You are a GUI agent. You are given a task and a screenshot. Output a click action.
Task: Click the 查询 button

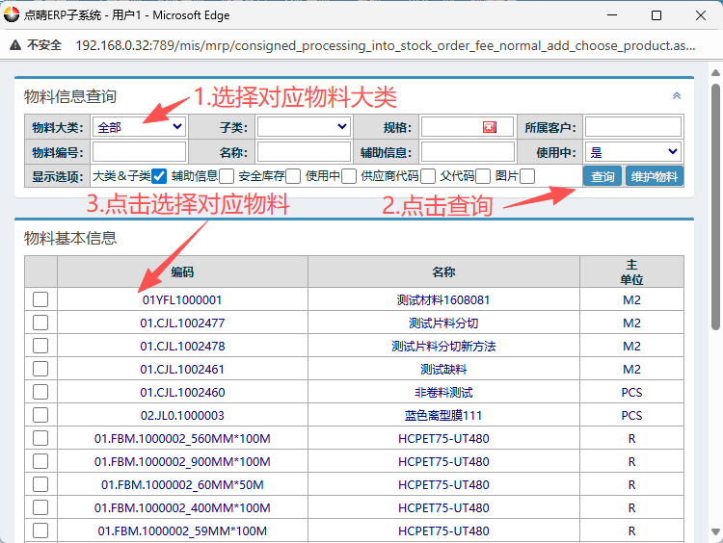[602, 176]
